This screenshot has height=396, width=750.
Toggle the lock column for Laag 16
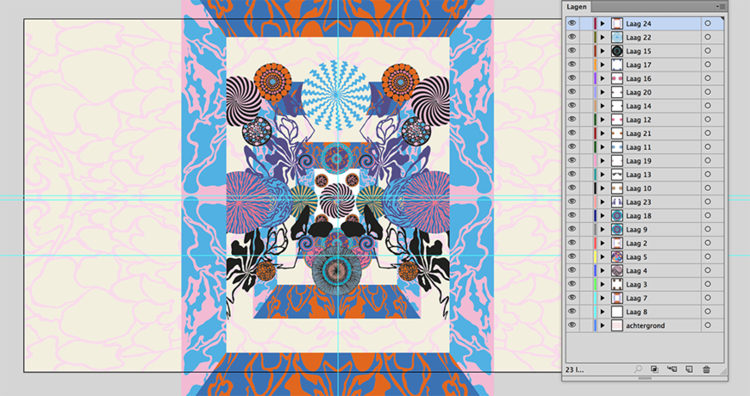pyautogui.click(x=585, y=79)
